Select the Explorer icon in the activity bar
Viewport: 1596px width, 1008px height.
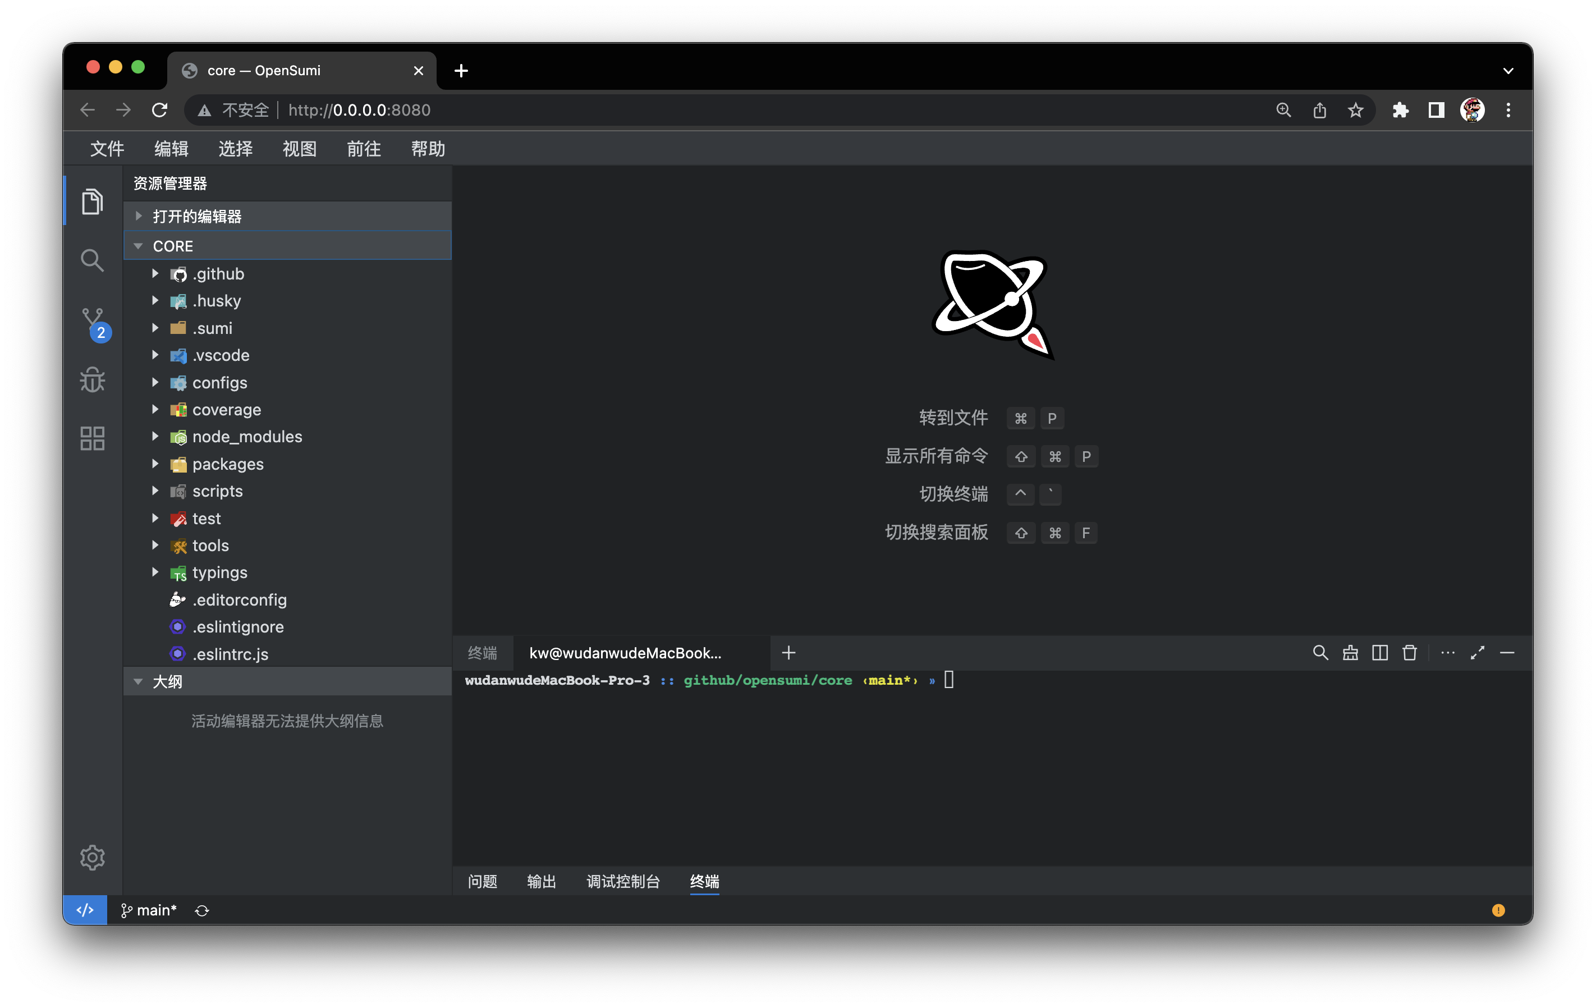92,201
